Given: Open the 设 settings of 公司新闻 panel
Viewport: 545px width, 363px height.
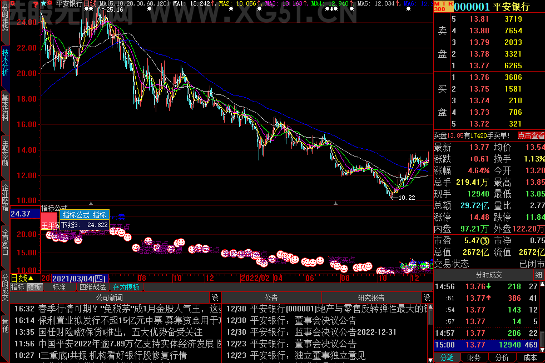Looking at the screenshot, I should point(215,298).
